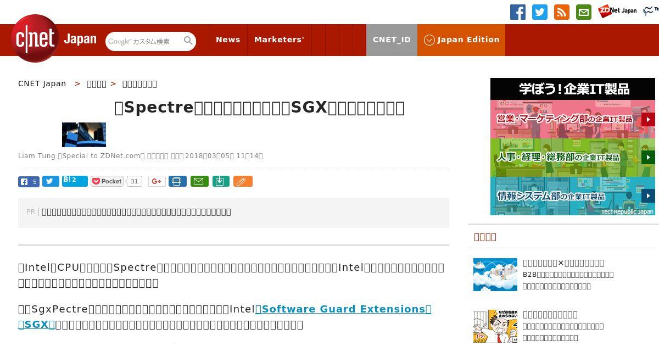The width and height of the screenshot is (659, 346).
Task: Open HR, accounting IT products banner
Action: (573, 158)
